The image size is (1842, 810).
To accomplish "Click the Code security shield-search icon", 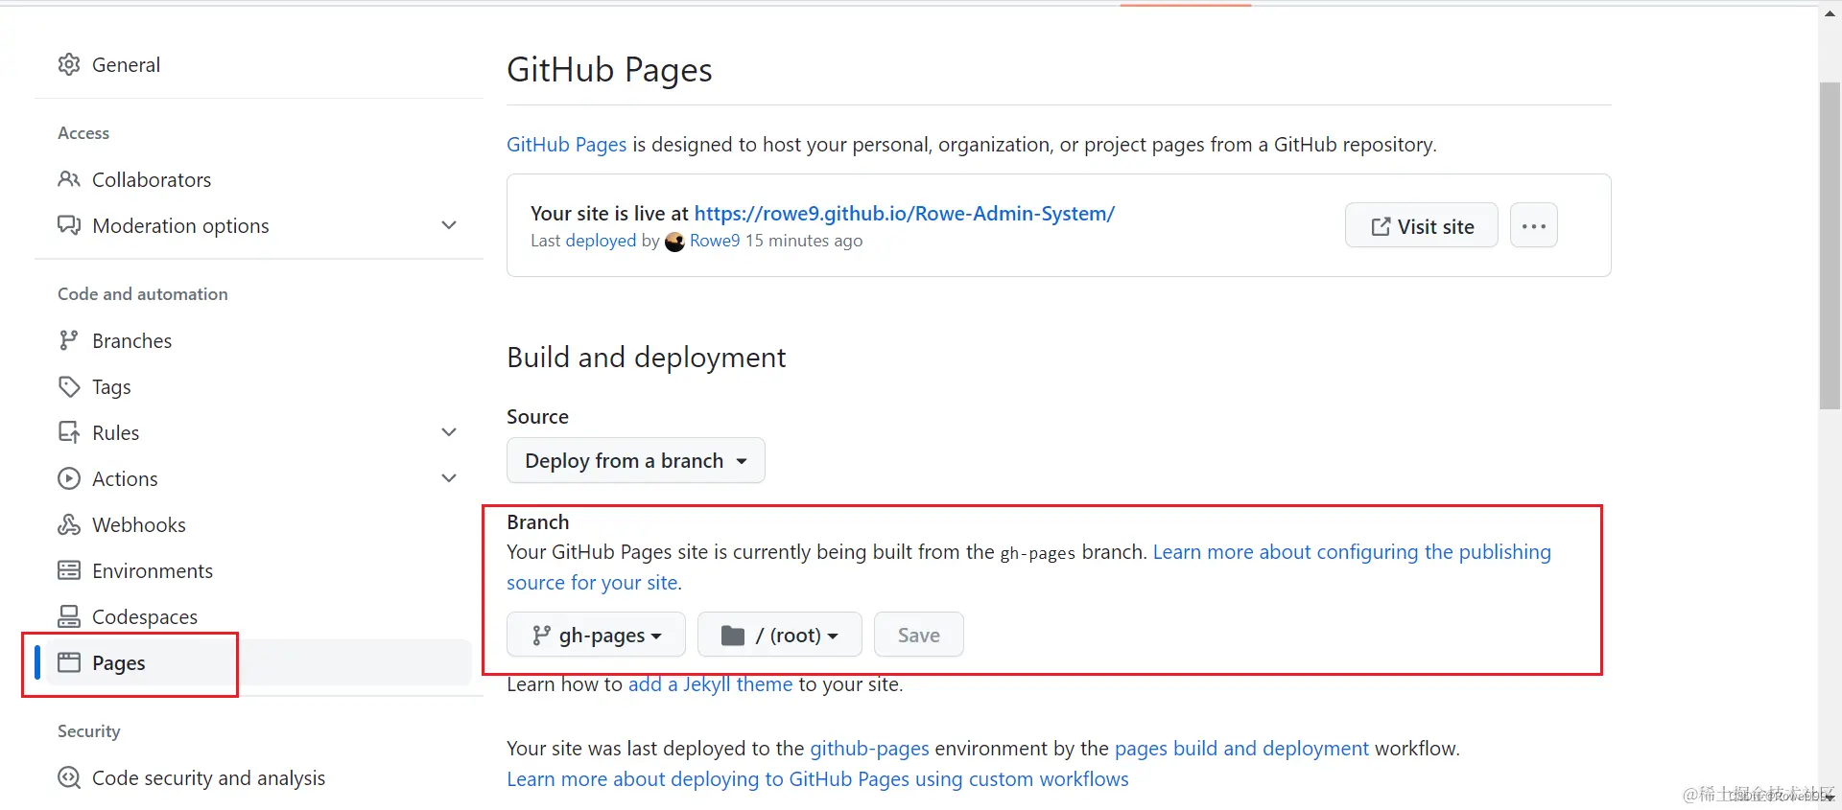I will click(69, 777).
